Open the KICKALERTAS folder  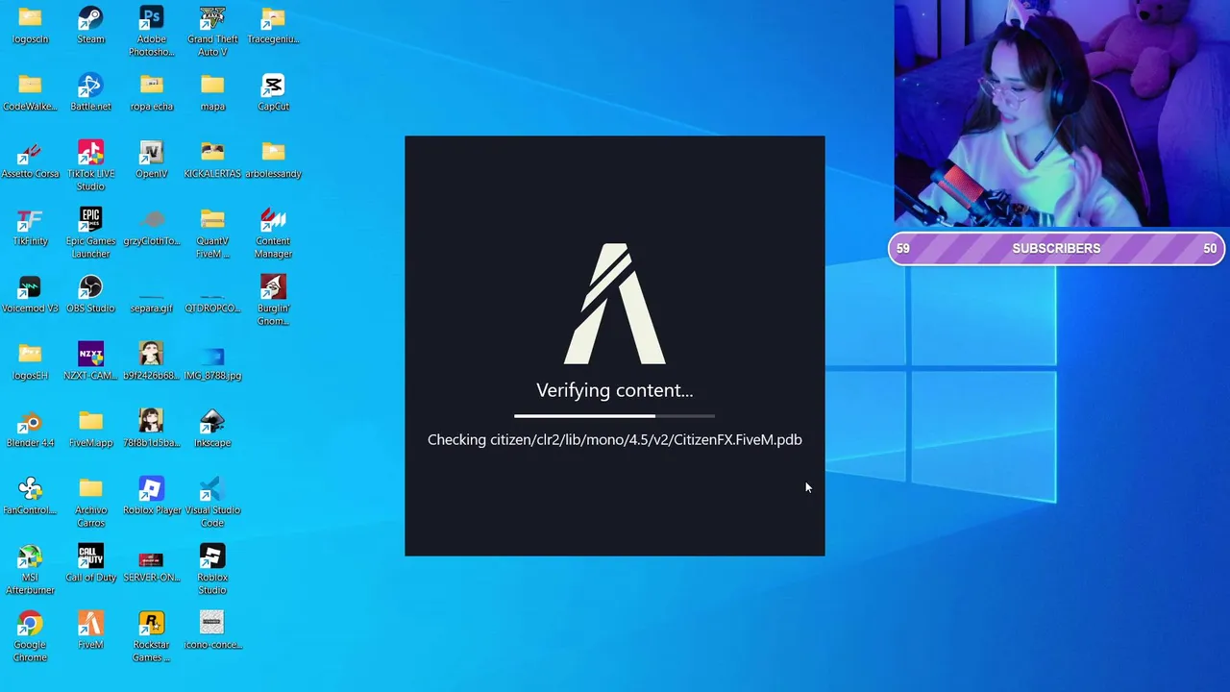pos(212,161)
